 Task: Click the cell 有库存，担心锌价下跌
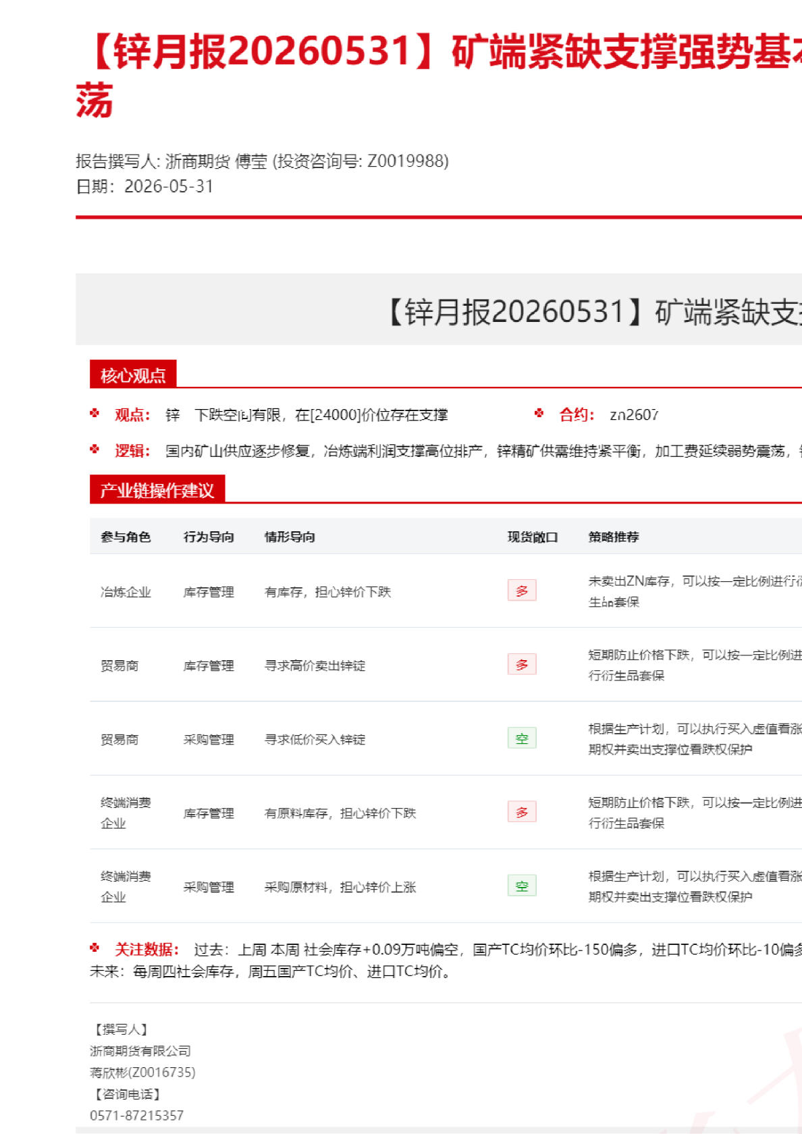click(x=327, y=592)
